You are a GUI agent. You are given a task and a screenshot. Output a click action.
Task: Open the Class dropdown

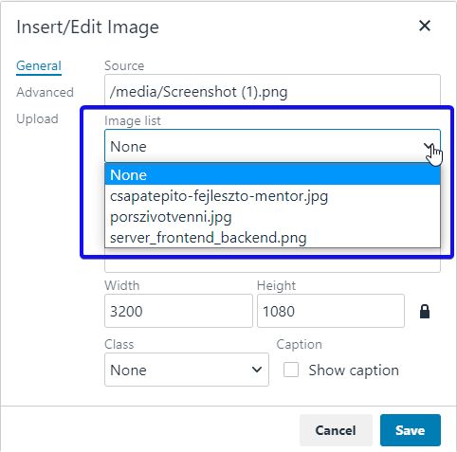pos(187,370)
